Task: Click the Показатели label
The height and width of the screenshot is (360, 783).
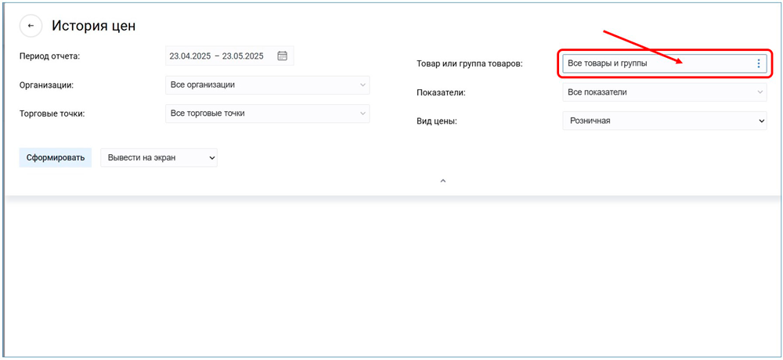Action: [441, 92]
